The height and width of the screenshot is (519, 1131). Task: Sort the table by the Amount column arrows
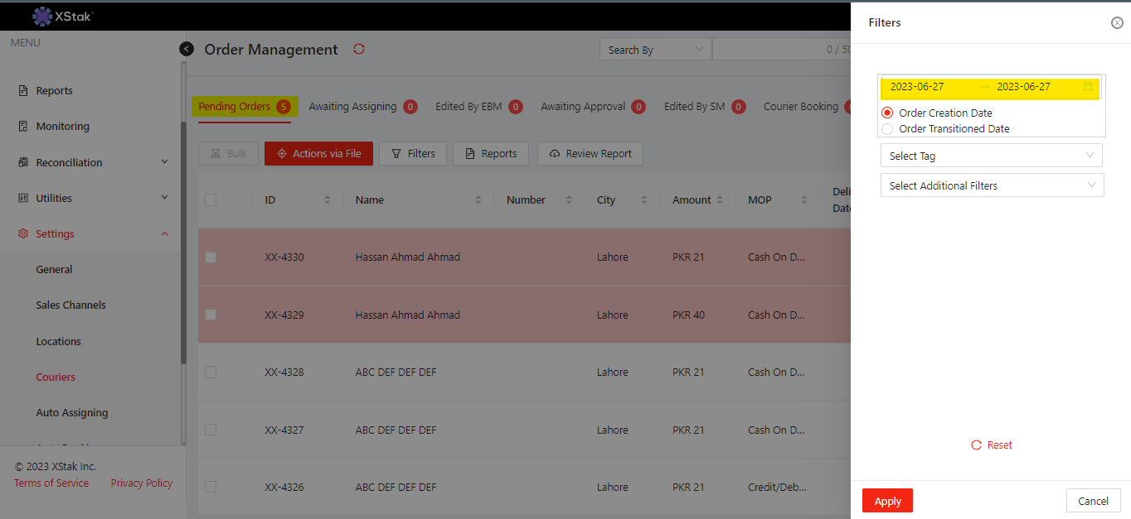(719, 200)
